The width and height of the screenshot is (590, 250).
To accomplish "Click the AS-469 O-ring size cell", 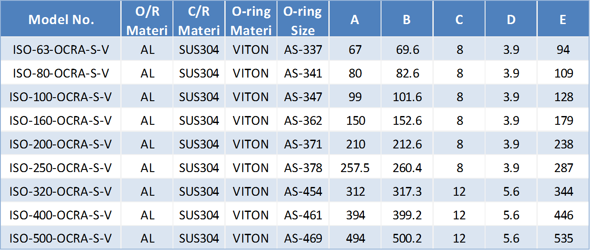I will (x=303, y=238).
